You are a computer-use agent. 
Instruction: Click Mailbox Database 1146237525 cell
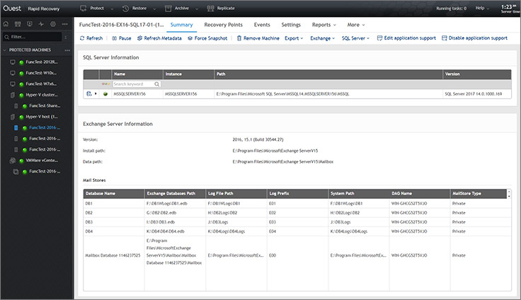(x=113, y=255)
